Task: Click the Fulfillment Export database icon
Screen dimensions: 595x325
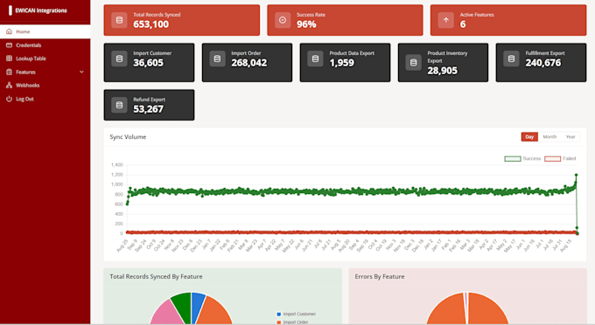Action: [511, 59]
